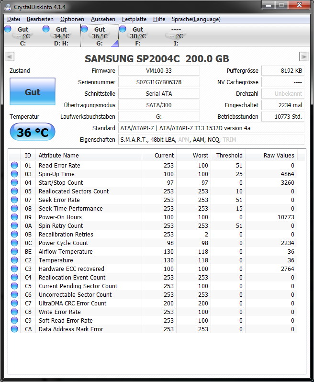314x382 pixels.
Task: Select the D: H: disk tab
Action: (61, 36)
